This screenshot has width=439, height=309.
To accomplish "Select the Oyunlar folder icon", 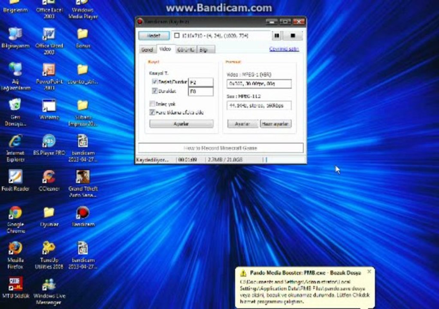I will [x=49, y=213].
